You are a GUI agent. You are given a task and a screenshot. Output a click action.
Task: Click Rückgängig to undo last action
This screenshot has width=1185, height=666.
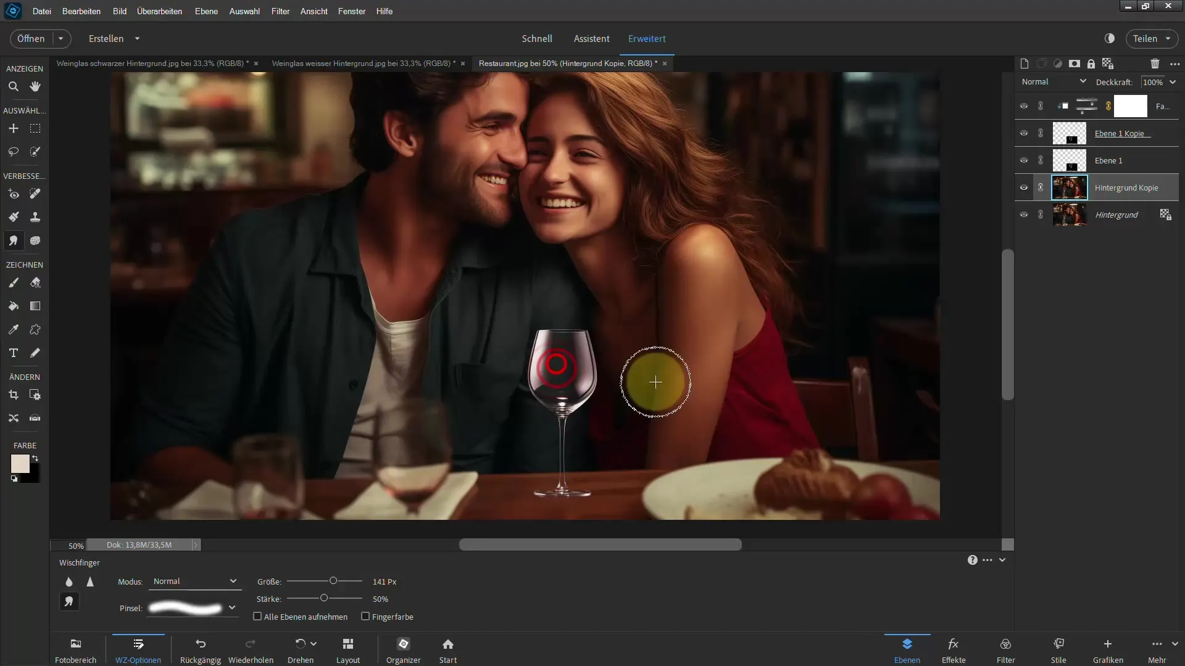click(200, 651)
